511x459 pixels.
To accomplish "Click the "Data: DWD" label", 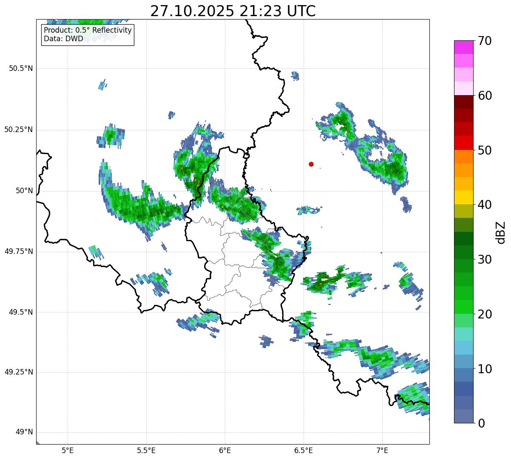I will 63,39.
